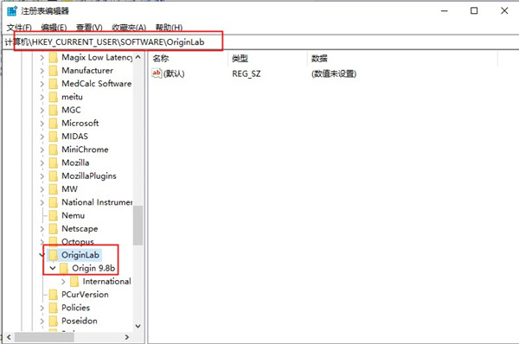Select the Origin 9.8b key label
Image resolution: width=519 pixels, height=344 pixels.
point(93,268)
